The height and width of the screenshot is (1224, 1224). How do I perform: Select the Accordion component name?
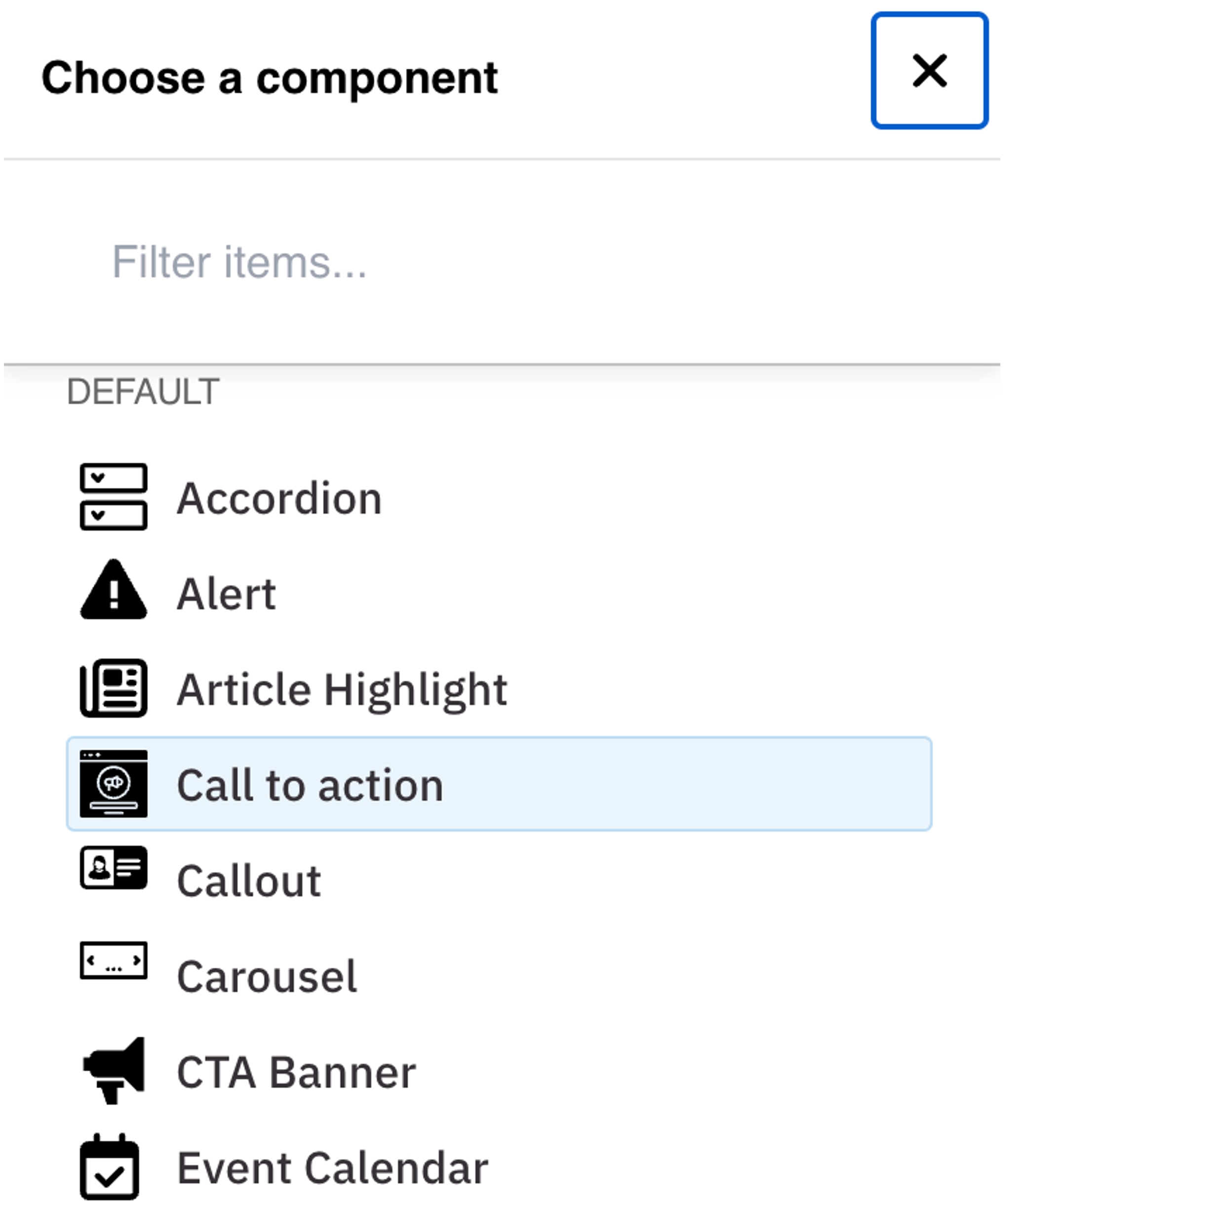point(279,499)
